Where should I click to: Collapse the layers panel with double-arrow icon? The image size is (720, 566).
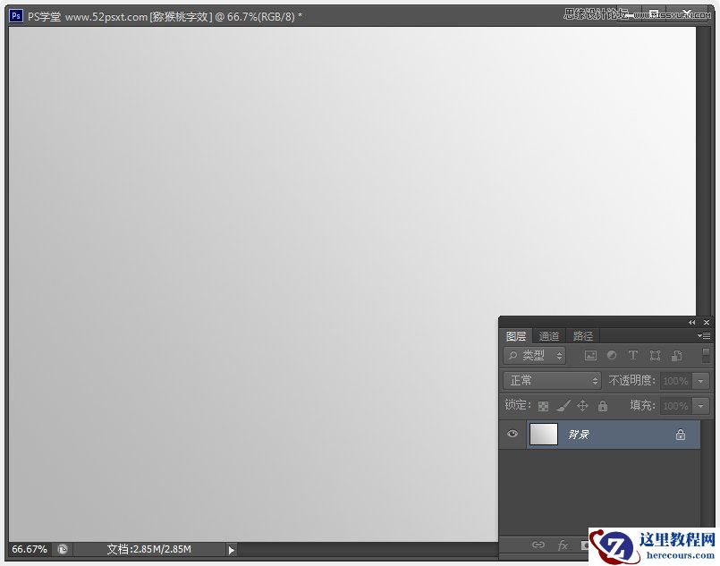(x=691, y=322)
